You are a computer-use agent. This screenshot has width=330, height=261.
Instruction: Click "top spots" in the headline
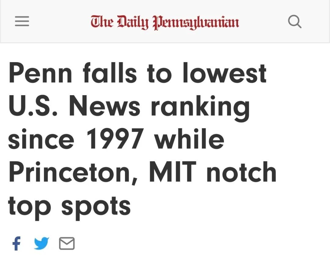point(69,206)
